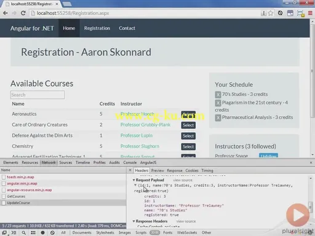Open the Contact nav item
315x236 pixels.
click(x=127, y=28)
